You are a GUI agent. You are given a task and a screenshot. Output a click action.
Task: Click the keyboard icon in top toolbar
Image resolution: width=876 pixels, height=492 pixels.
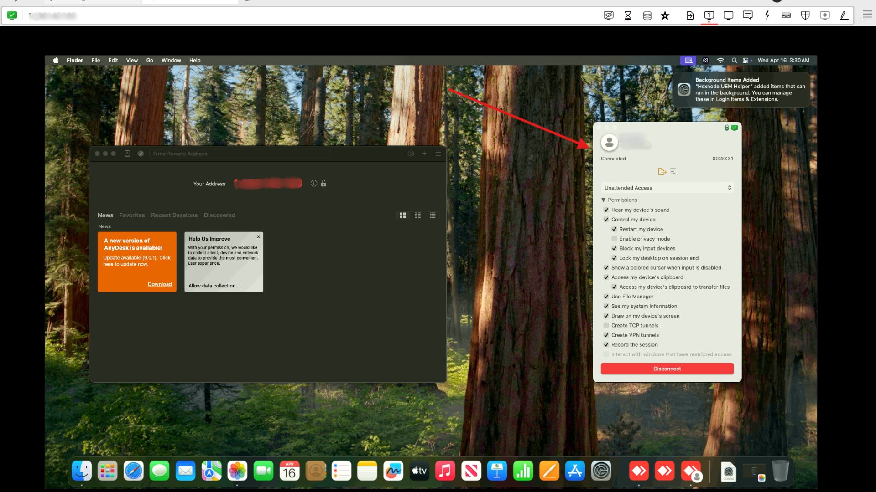click(x=786, y=15)
